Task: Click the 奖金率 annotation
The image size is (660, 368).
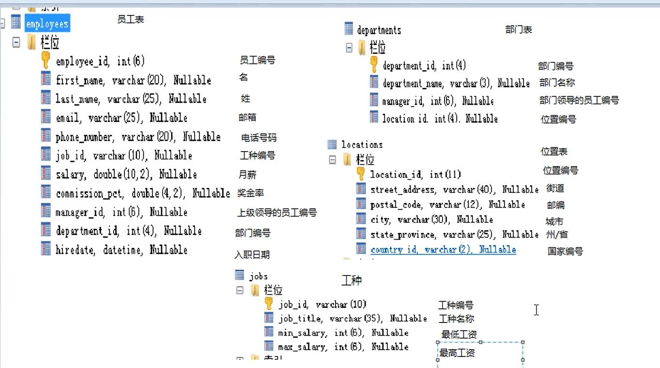Action: click(x=250, y=193)
